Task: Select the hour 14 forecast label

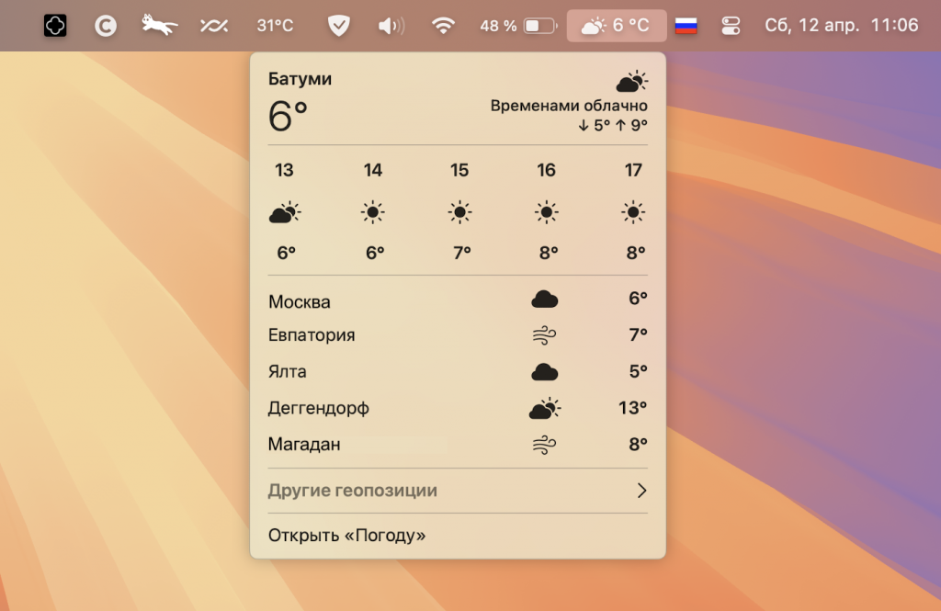Action: click(x=373, y=170)
